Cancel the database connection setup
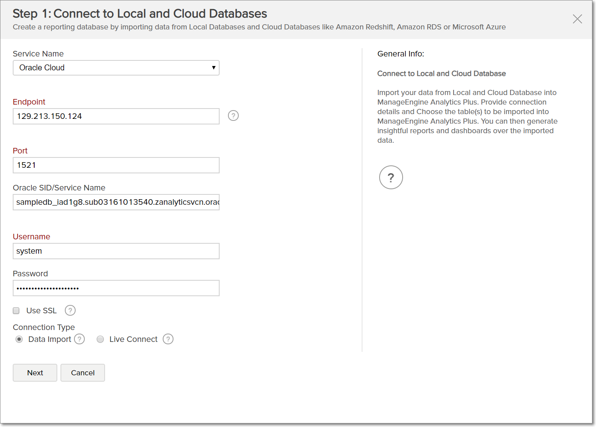 (82, 373)
